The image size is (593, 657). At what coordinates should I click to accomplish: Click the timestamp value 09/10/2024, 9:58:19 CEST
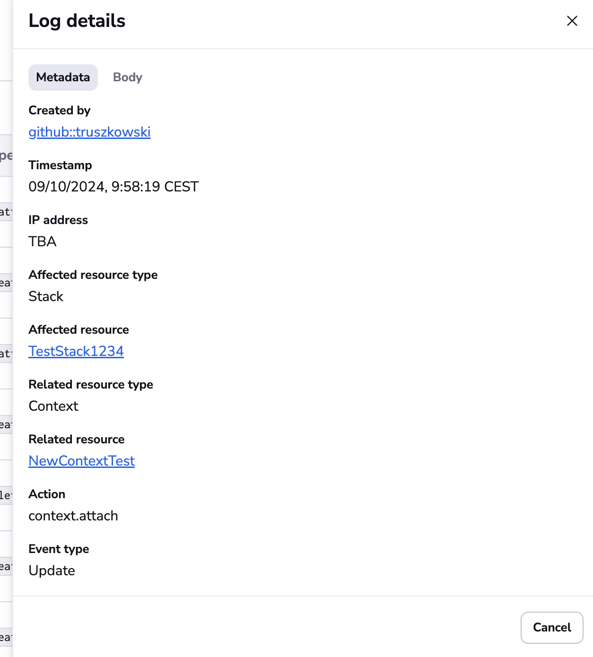[113, 187]
